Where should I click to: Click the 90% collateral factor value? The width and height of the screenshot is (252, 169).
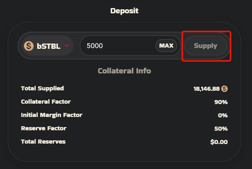221,102
